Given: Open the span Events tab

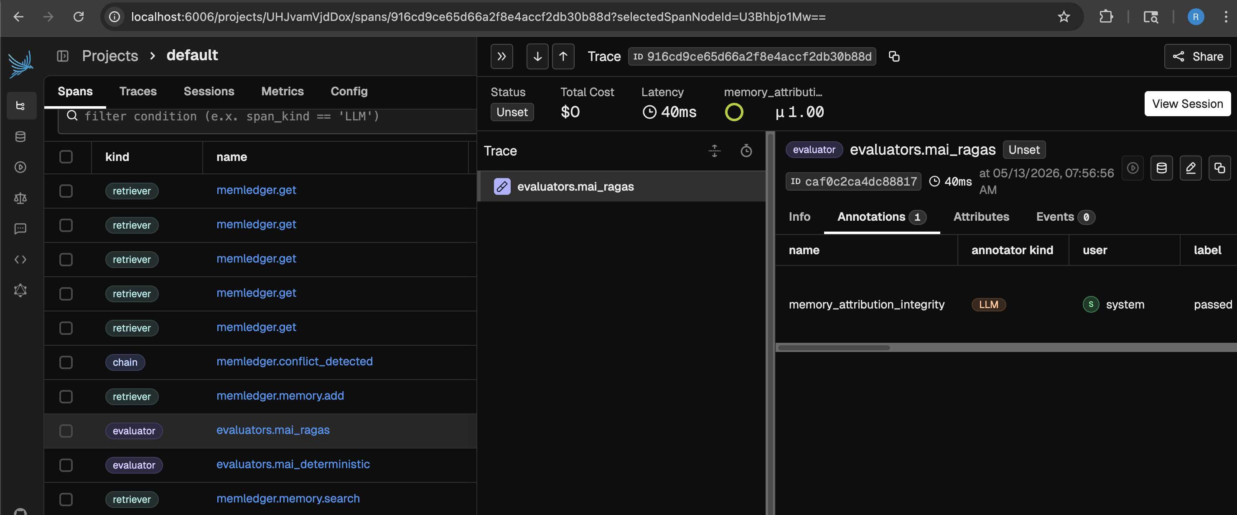Looking at the screenshot, I should tap(1066, 217).
